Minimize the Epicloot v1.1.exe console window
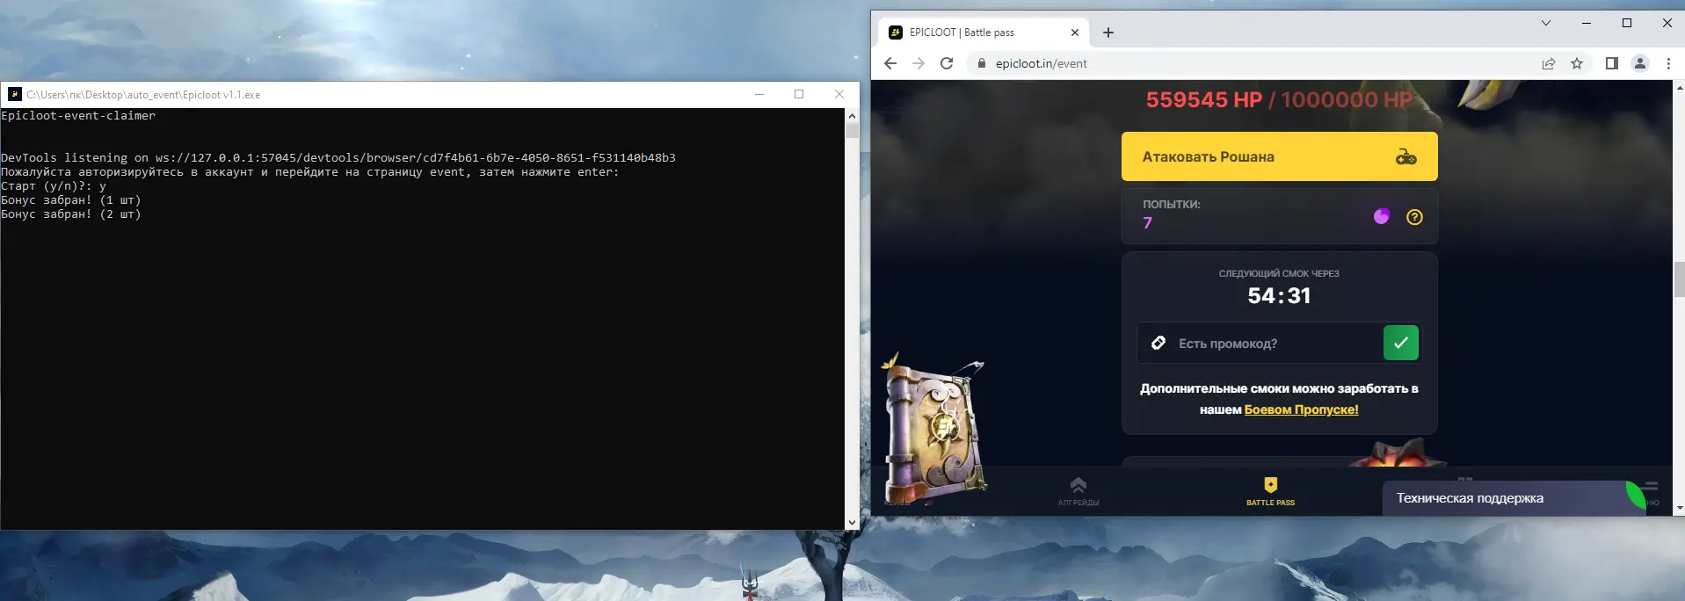 759,94
